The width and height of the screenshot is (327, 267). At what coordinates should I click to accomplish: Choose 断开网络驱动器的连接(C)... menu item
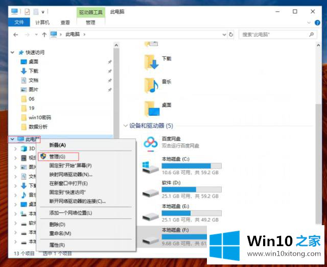77,201
